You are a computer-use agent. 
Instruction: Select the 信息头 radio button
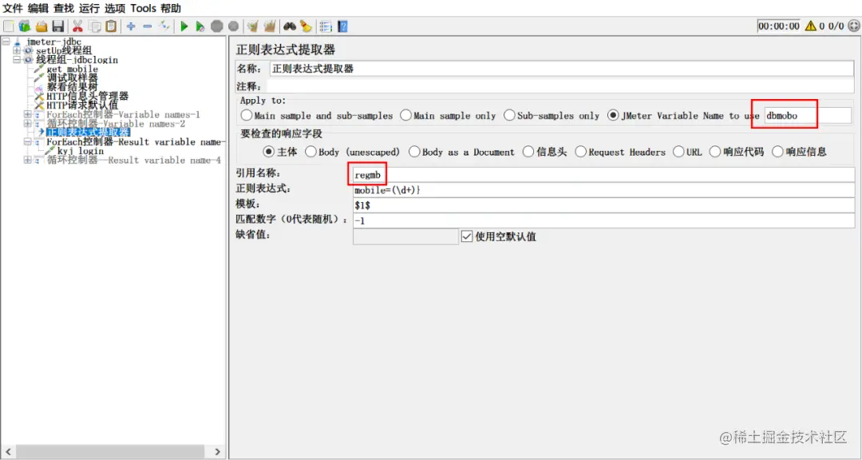pos(528,151)
